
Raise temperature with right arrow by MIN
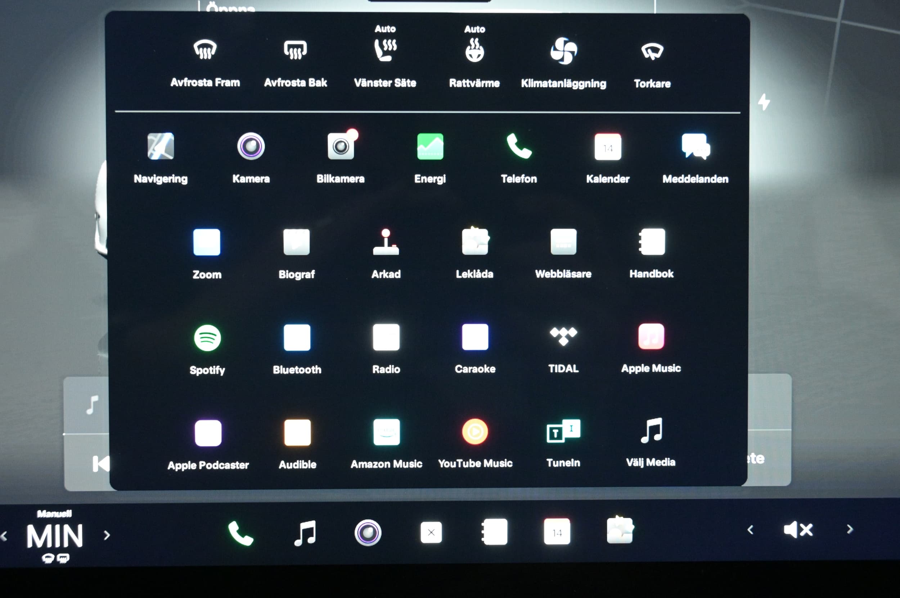pos(107,535)
